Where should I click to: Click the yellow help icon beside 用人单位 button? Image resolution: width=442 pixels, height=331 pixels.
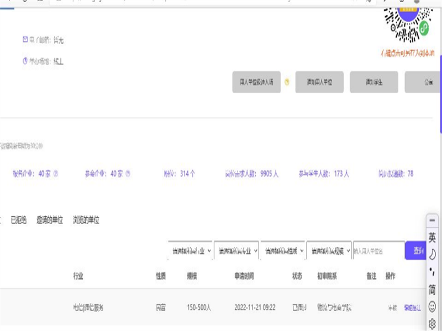287,82
